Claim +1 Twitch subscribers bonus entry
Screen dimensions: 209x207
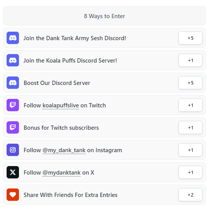190,127
